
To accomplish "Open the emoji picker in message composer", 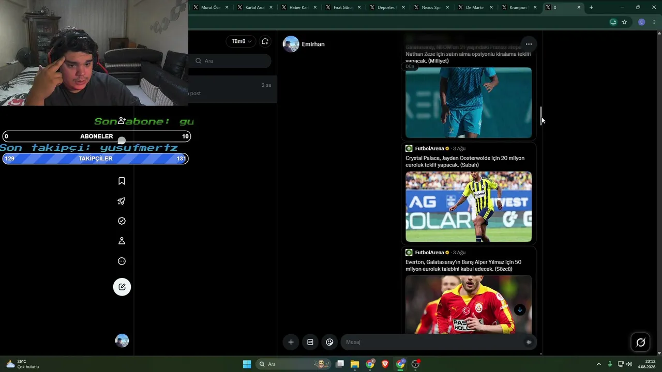I will 329,342.
